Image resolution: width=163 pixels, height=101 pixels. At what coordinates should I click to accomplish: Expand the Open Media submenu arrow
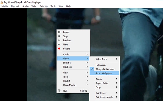click(87, 85)
